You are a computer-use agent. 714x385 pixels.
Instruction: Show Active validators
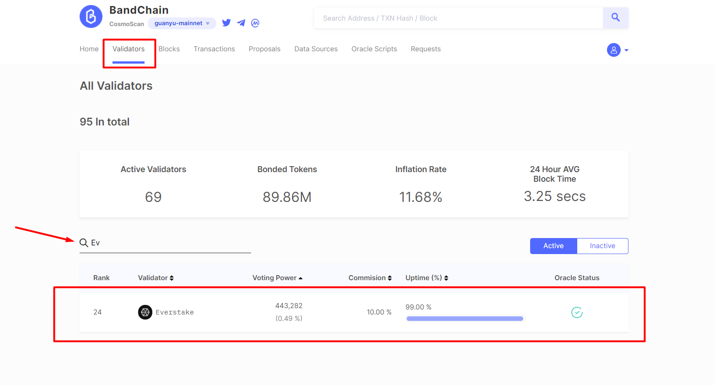click(553, 246)
